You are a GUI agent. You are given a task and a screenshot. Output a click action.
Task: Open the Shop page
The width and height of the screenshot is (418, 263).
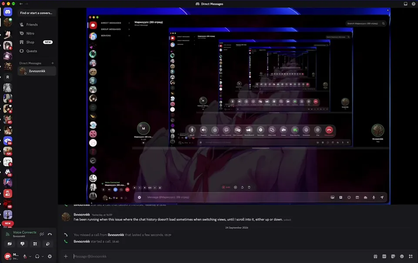[x=37, y=42]
